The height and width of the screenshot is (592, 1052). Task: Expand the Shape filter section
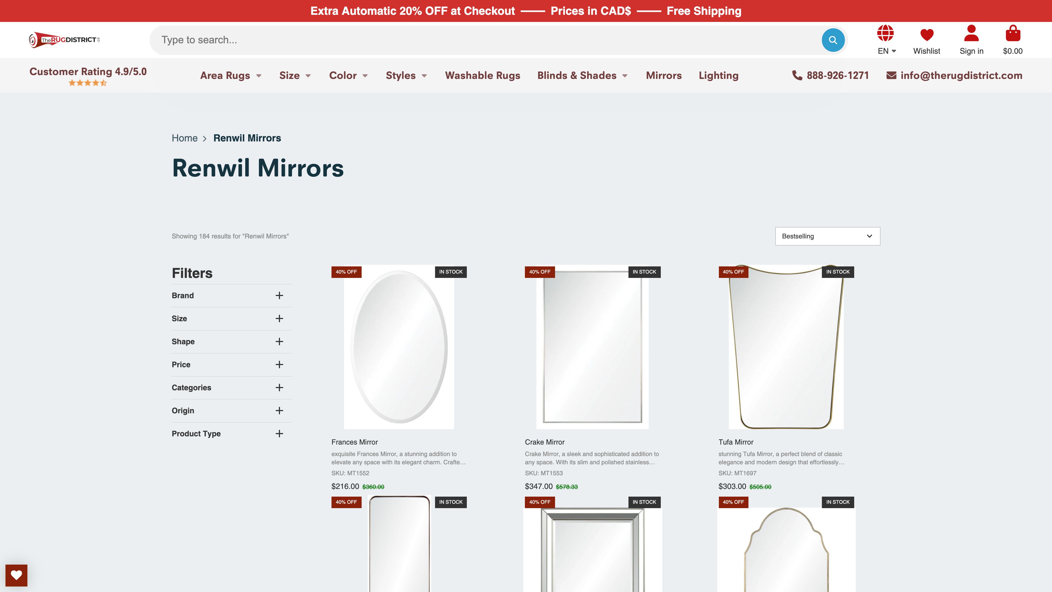tap(280, 341)
